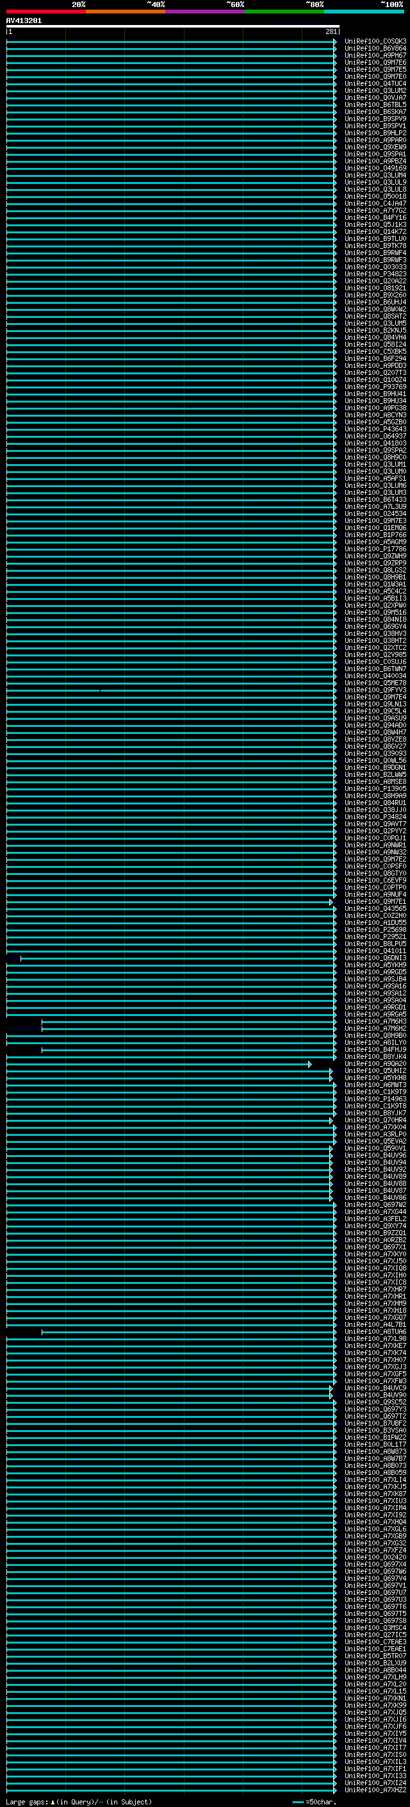Select label UniRef100_O49169

pos(375,169)
